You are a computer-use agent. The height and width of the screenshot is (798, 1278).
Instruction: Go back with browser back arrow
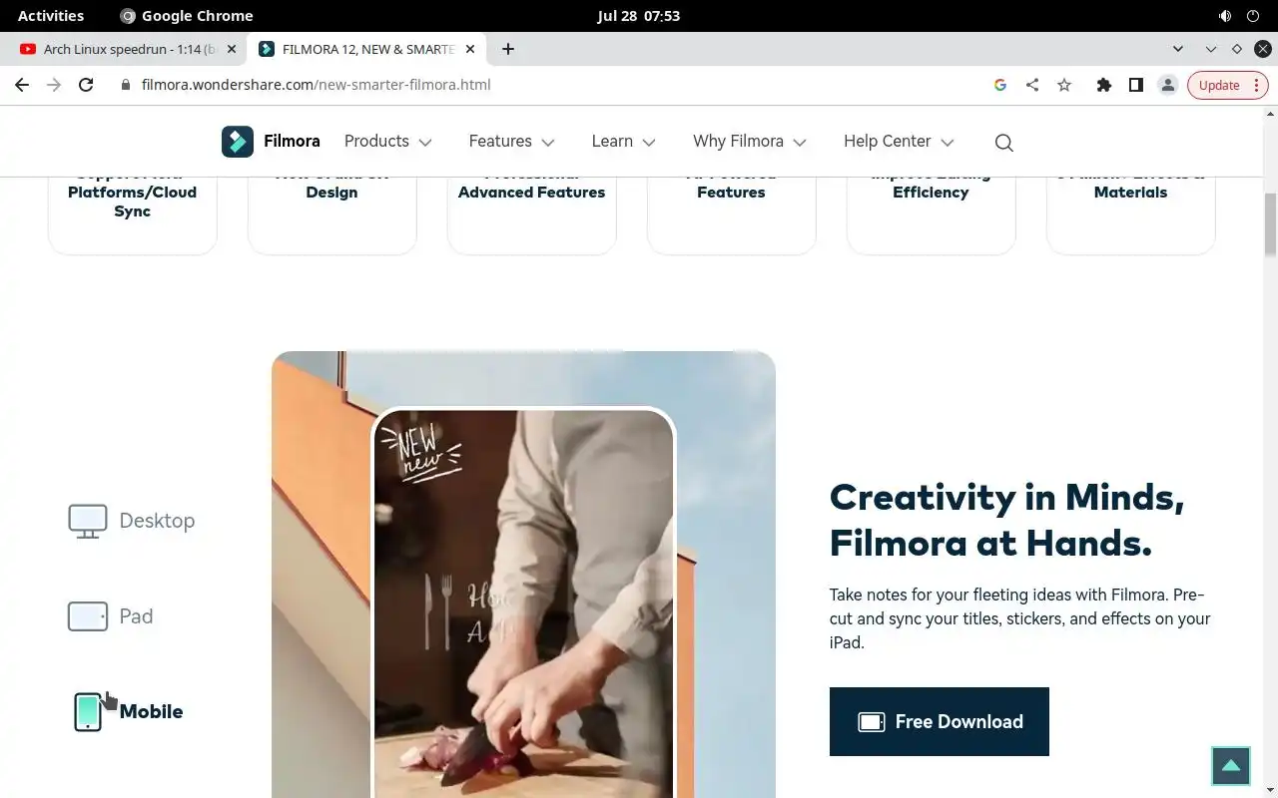point(22,85)
